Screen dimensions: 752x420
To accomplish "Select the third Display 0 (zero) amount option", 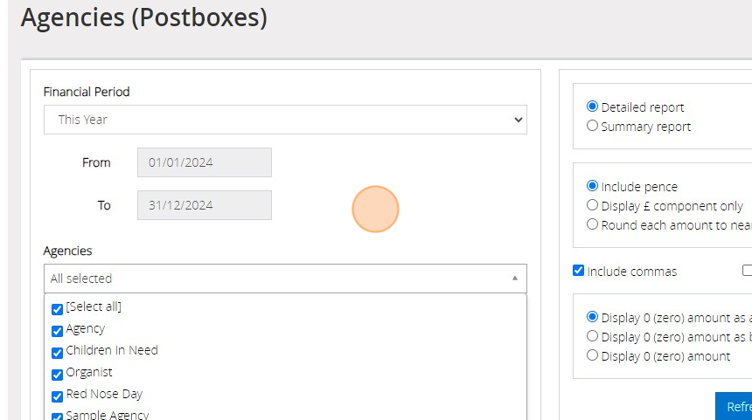I will point(592,355).
